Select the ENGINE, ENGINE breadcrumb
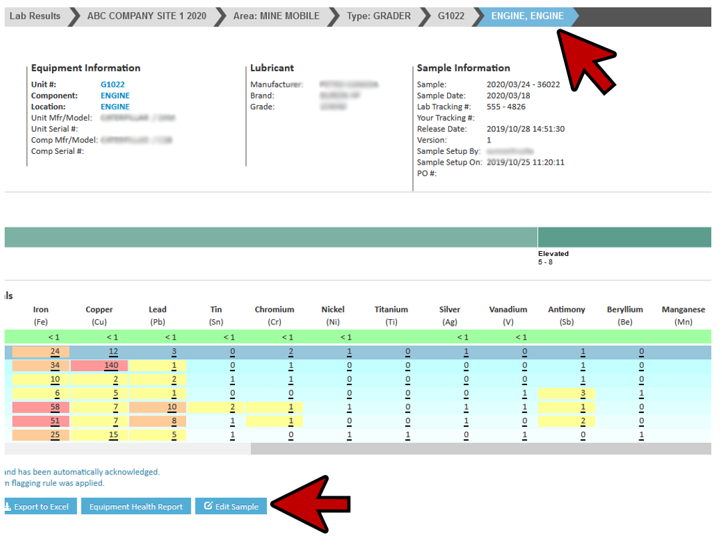Screen dimensions: 722x547 click(x=526, y=16)
